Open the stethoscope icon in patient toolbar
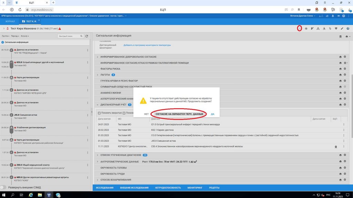This screenshot has height=198, width=353. tap(330, 29)
